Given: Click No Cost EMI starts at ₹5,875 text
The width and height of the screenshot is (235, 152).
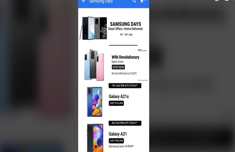Looking at the screenshot, I should [124, 74].
